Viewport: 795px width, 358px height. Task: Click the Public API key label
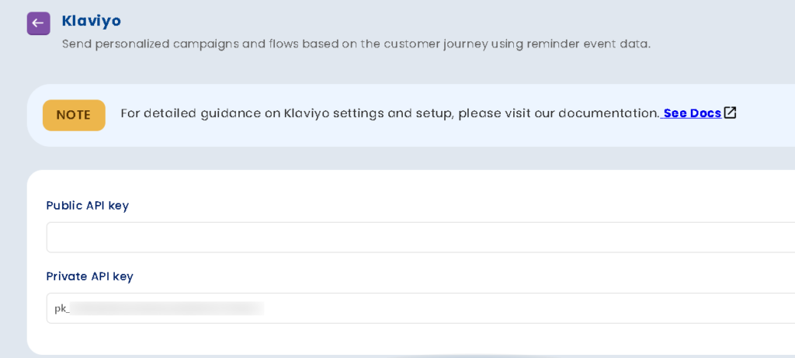tap(87, 206)
